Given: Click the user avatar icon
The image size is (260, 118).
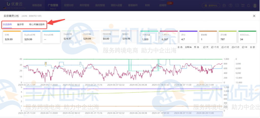Looking at the screenshot, I should pyautogui.click(x=255, y=5).
